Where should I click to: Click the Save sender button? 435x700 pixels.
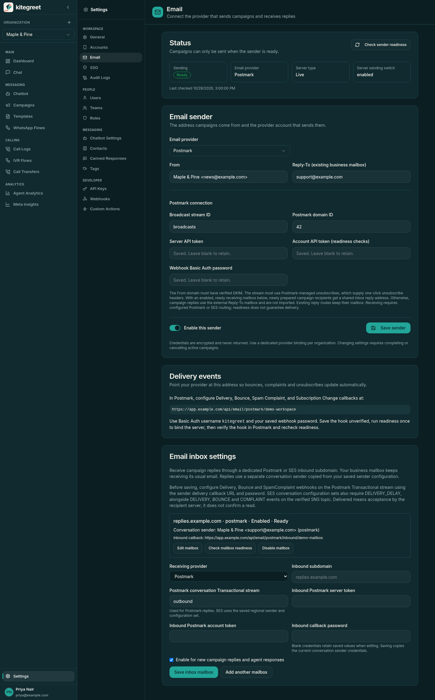[388, 328]
